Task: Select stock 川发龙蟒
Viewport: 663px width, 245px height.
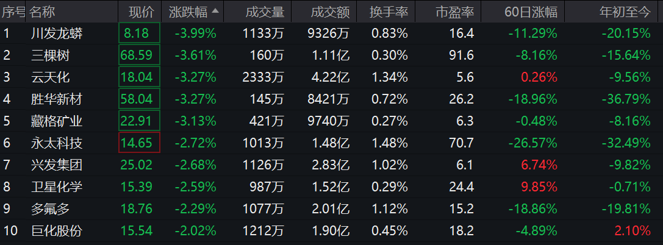Action: click(57, 34)
